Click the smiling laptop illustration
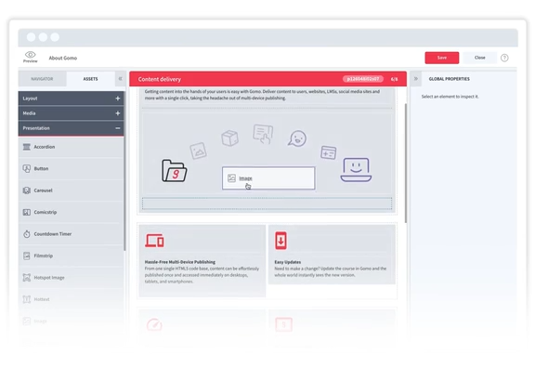Screen dimensions: 535x381 (x=356, y=170)
